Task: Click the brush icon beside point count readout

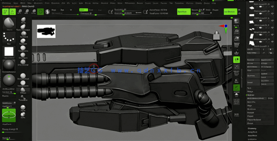Action: click(145, 12)
